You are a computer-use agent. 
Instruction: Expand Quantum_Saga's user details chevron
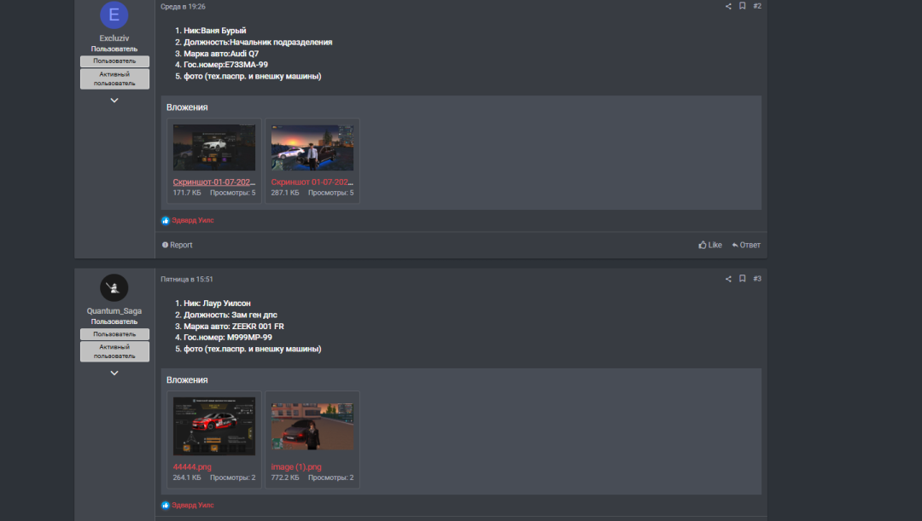(x=114, y=373)
